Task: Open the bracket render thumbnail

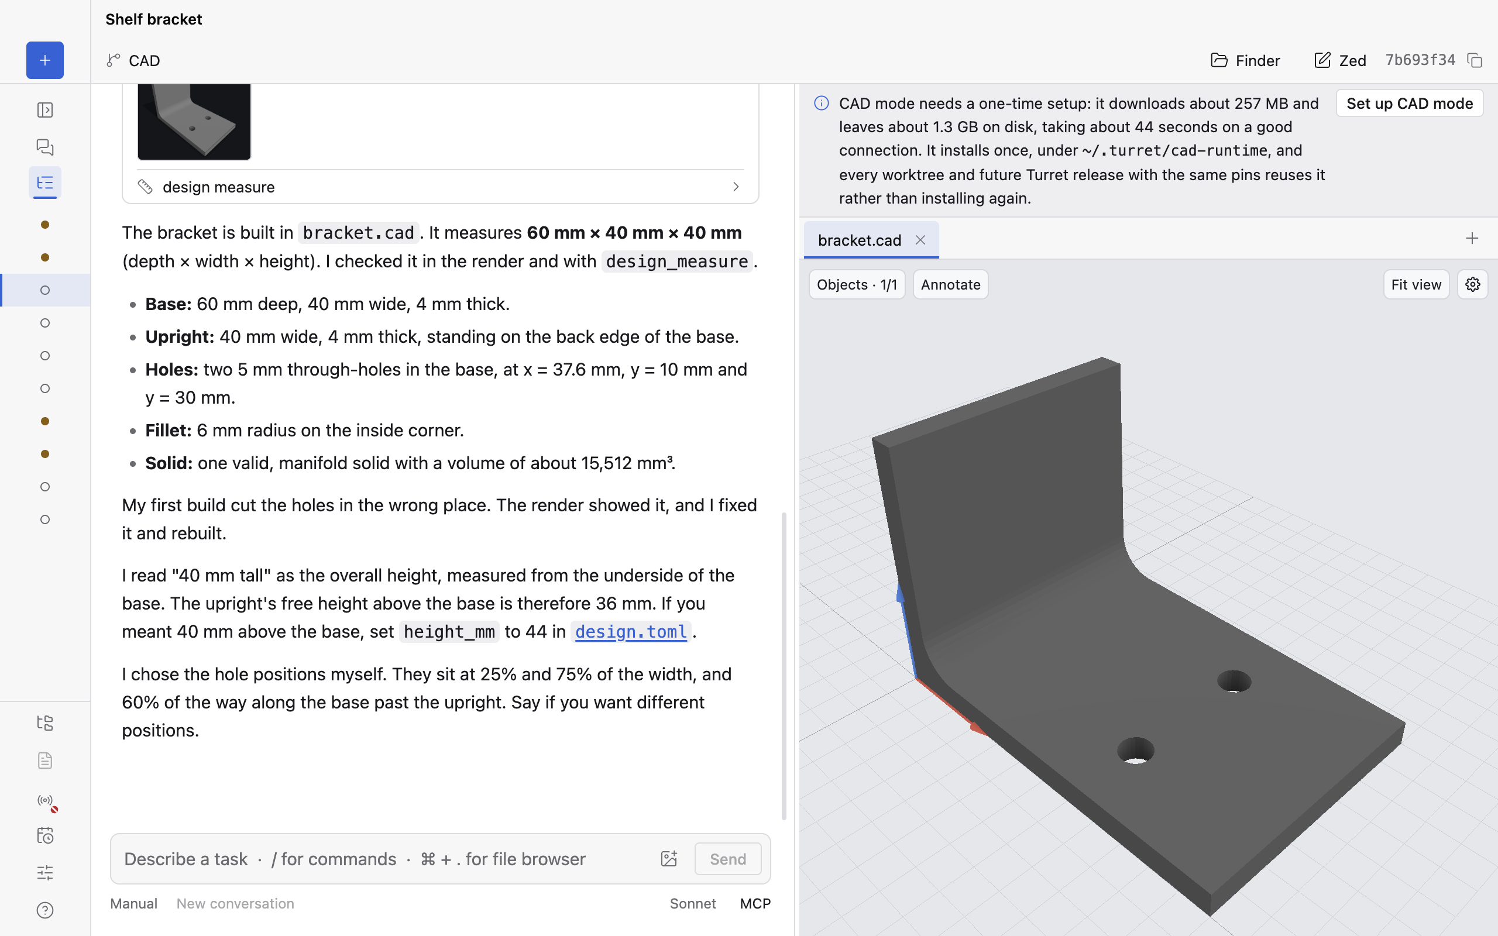Action: tap(194, 122)
